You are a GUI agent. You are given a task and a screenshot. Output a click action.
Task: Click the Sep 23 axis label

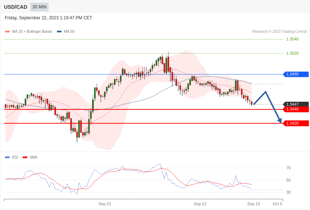click(254, 204)
